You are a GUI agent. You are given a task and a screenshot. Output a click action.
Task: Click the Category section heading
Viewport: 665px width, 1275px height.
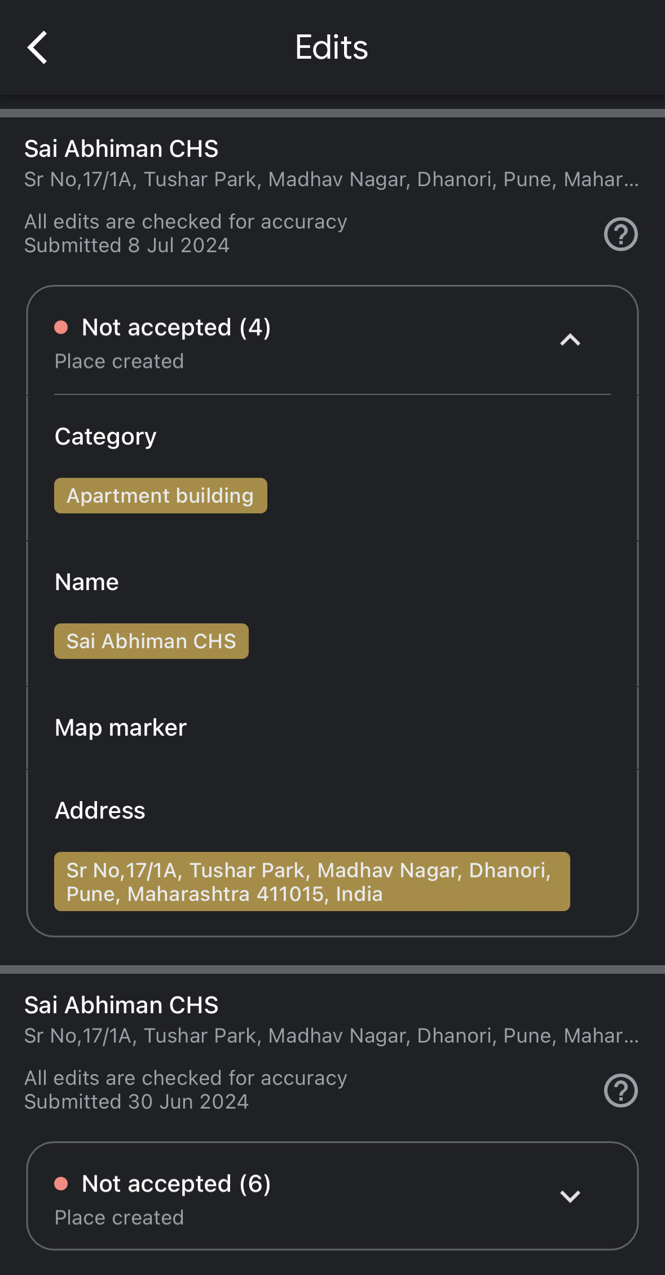click(x=105, y=437)
